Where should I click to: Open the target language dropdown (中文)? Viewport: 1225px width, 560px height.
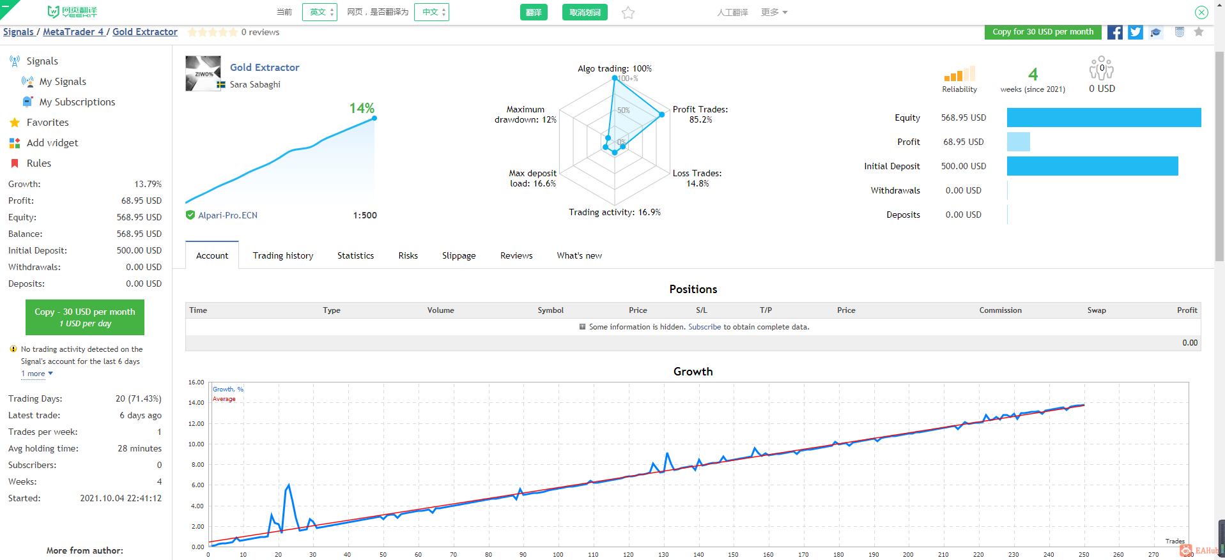pyautogui.click(x=431, y=12)
